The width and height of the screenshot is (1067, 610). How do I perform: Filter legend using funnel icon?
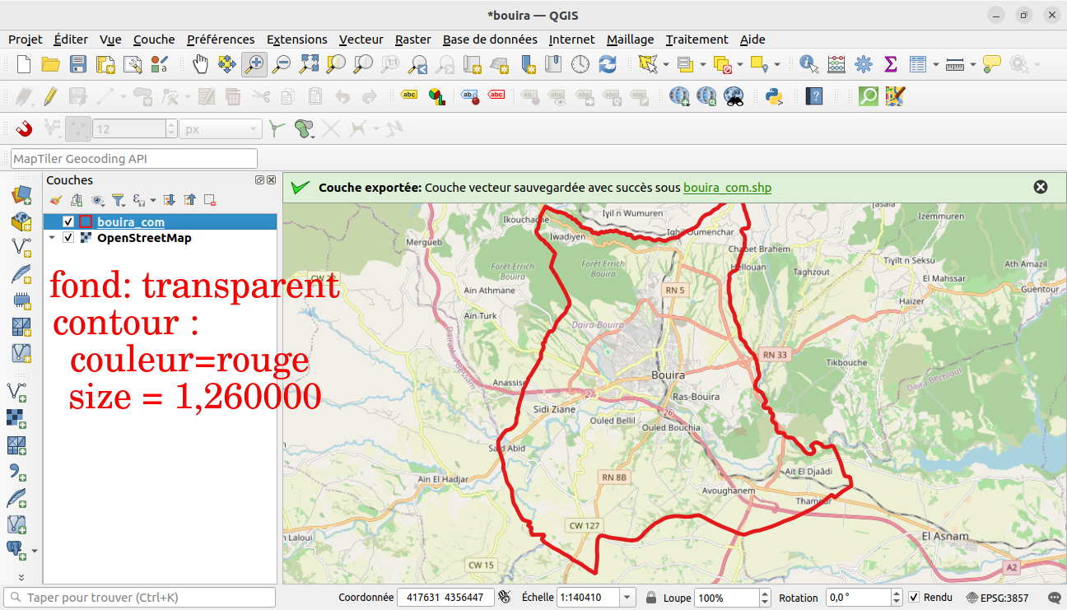click(118, 200)
